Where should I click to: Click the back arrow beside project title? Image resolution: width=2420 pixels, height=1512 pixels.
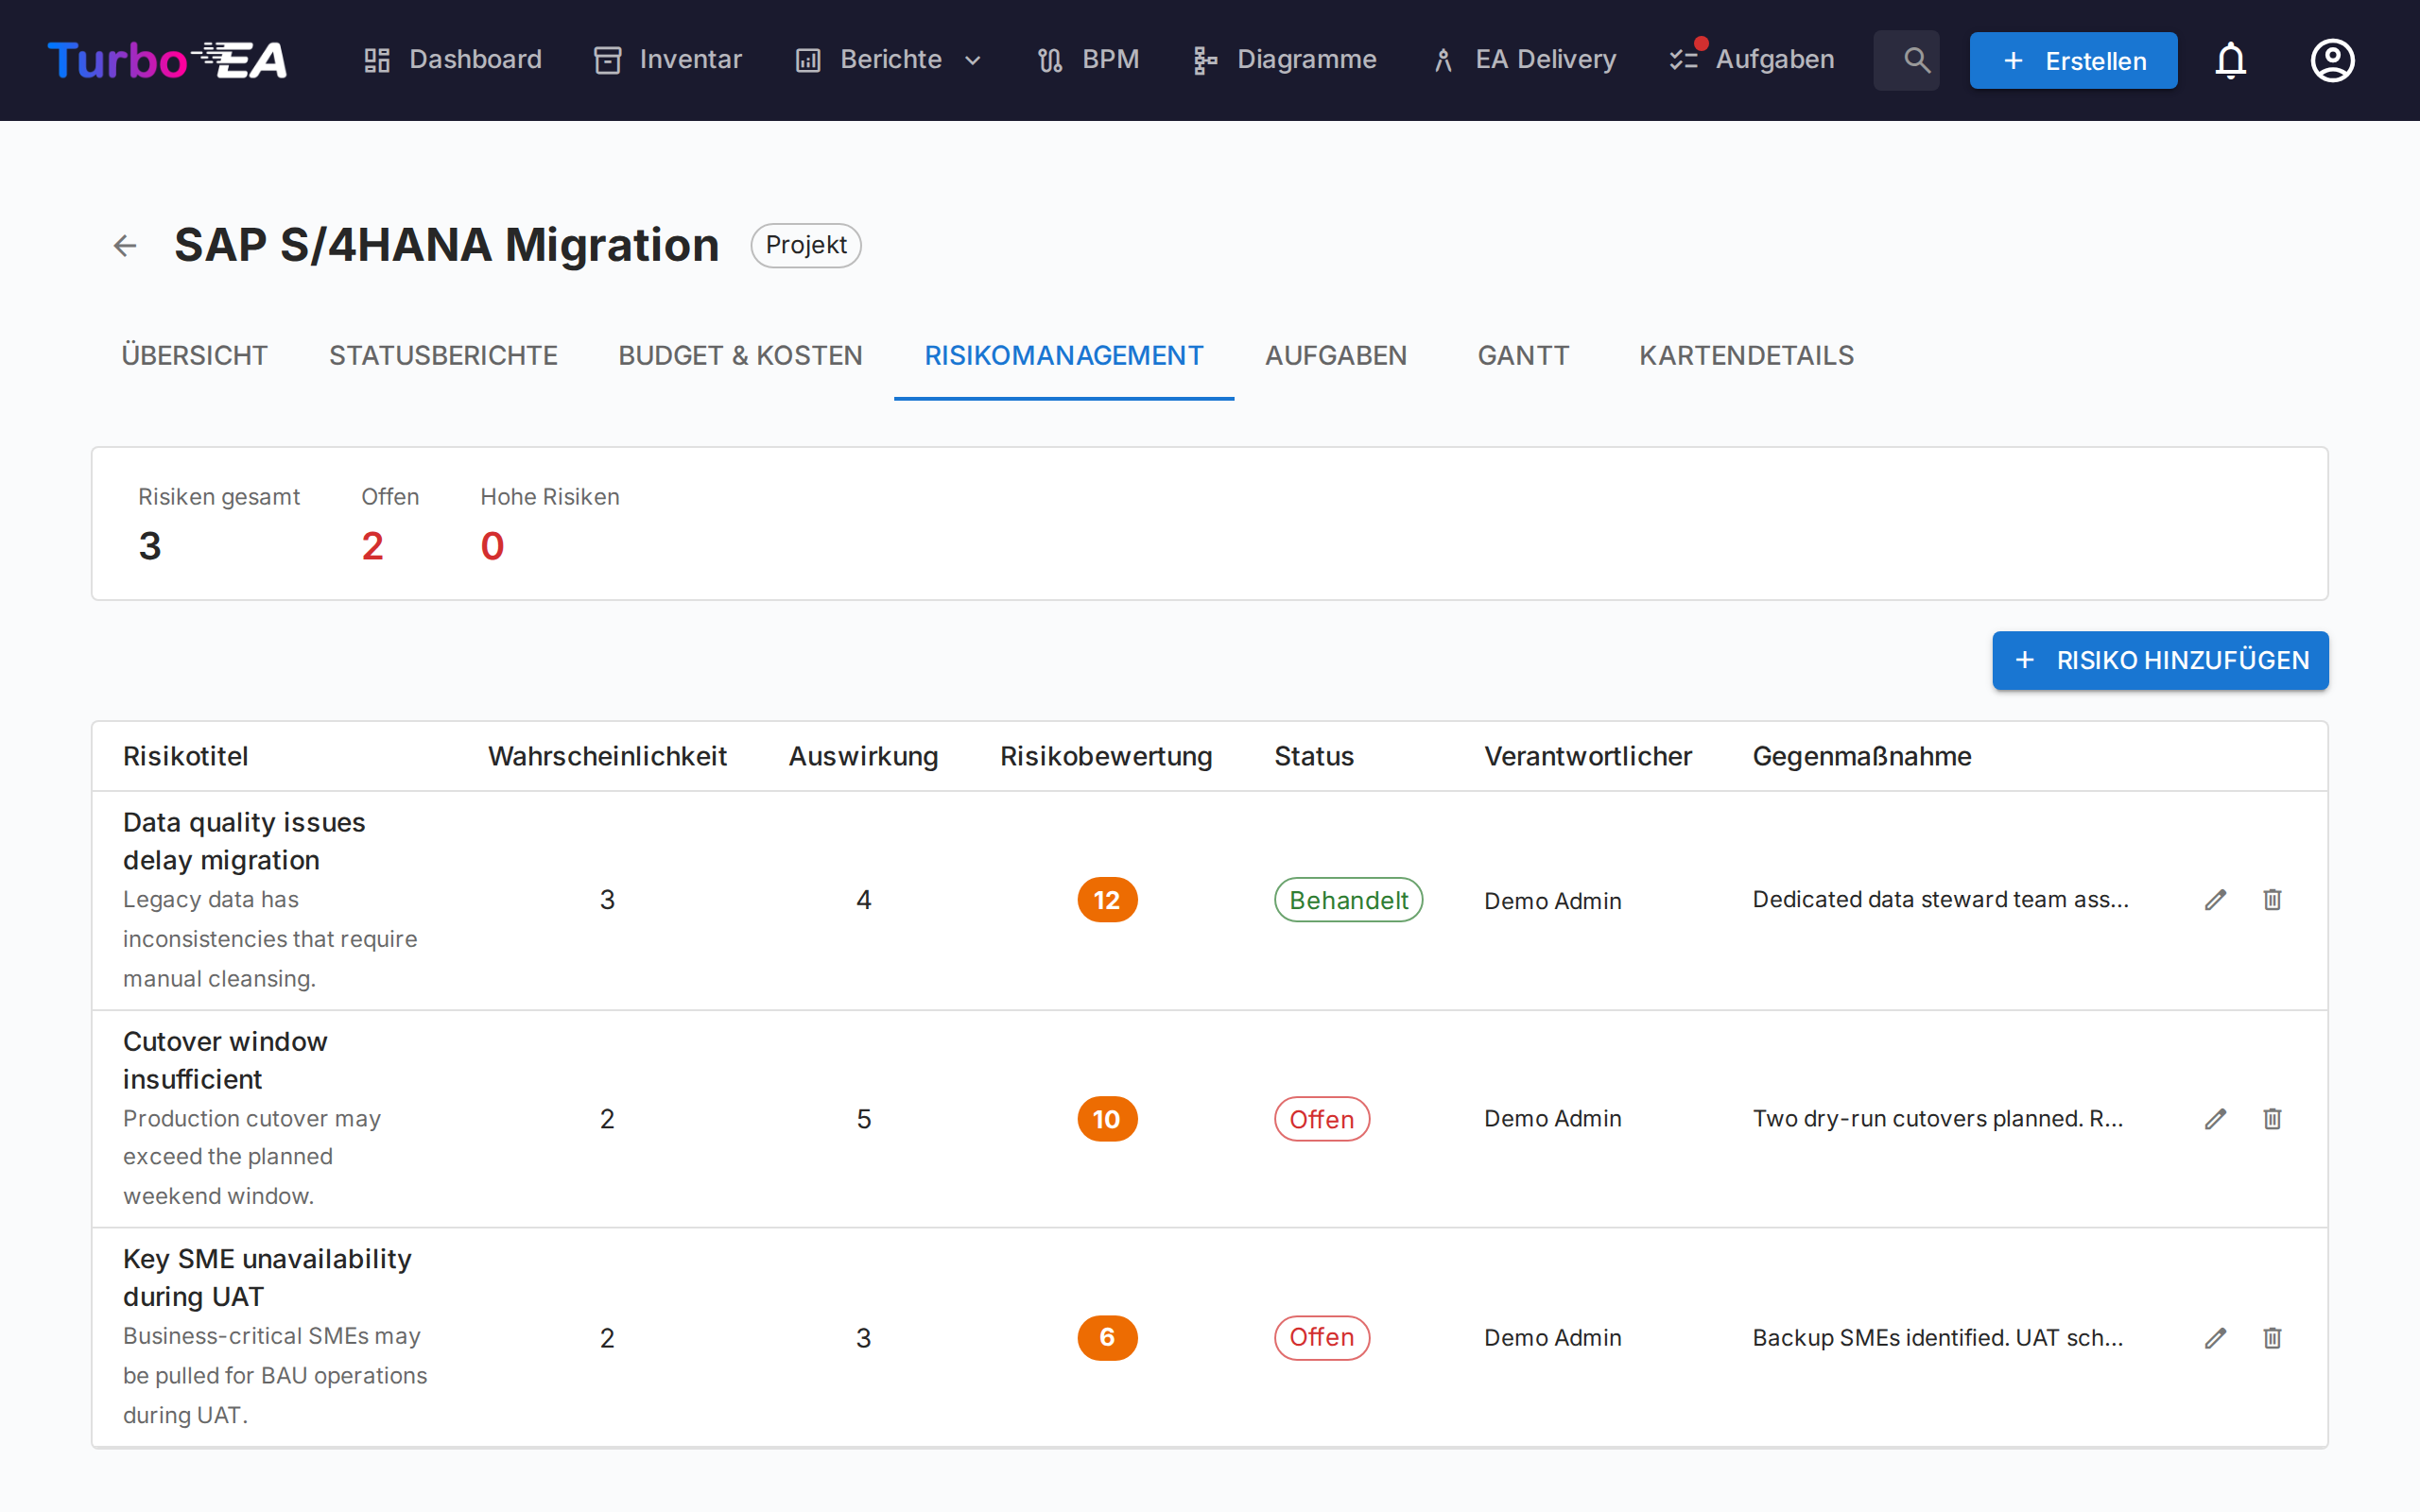pos(125,245)
